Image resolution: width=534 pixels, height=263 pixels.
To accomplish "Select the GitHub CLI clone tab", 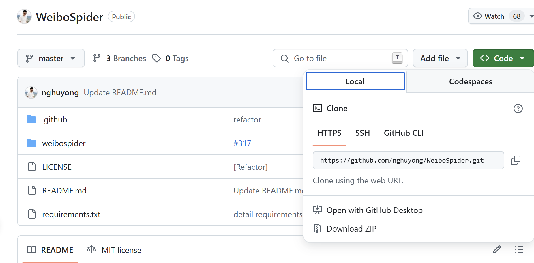I will (403, 133).
